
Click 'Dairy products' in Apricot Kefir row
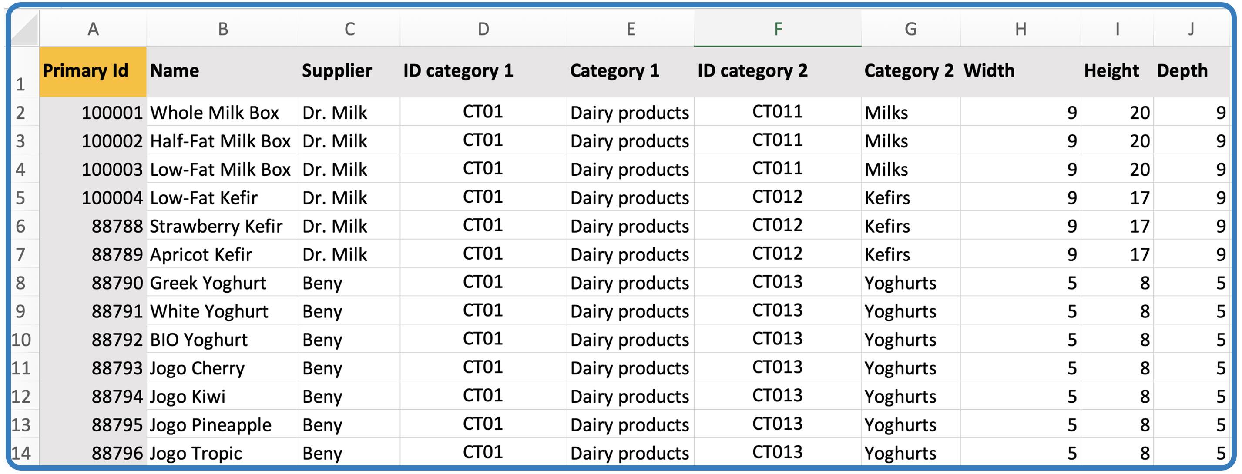pos(631,254)
